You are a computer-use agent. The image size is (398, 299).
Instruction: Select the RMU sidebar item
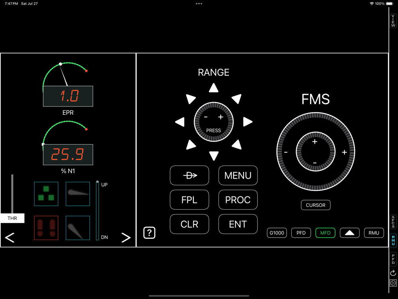pyautogui.click(x=393, y=240)
